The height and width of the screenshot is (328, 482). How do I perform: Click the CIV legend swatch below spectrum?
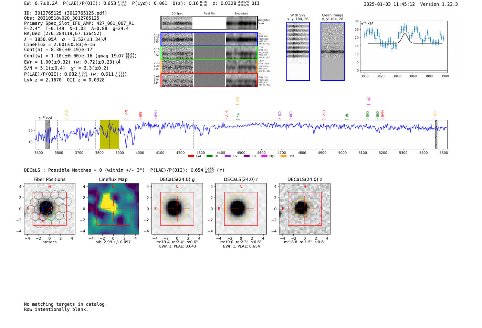pyautogui.click(x=228, y=156)
